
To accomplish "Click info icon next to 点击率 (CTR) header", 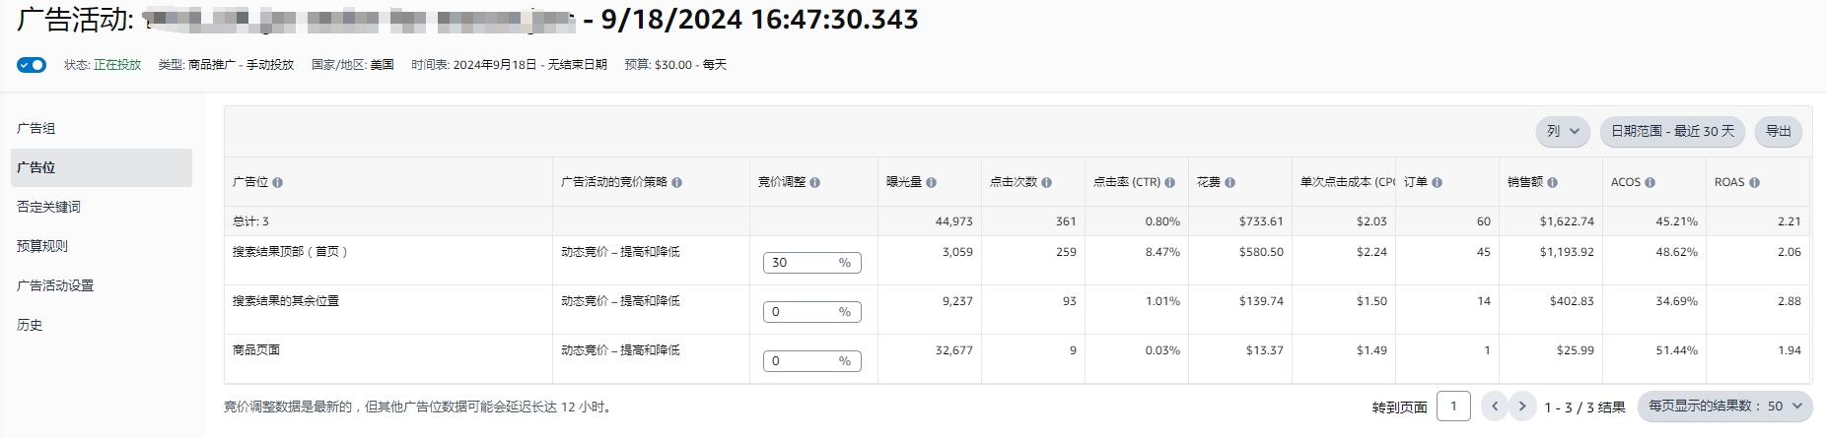I will point(1169,183).
